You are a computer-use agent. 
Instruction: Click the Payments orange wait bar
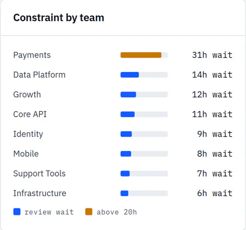click(144, 55)
